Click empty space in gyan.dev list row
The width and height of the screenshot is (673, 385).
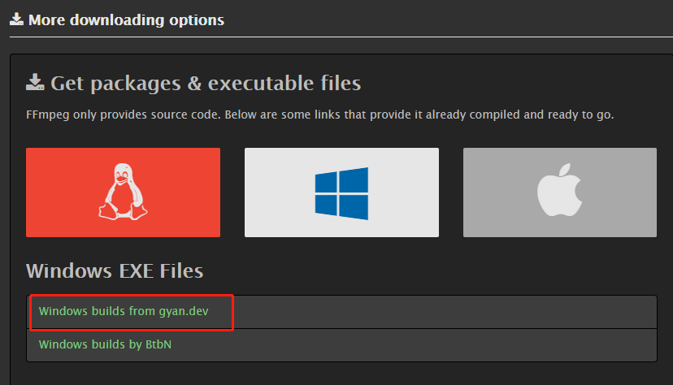pos(447,311)
